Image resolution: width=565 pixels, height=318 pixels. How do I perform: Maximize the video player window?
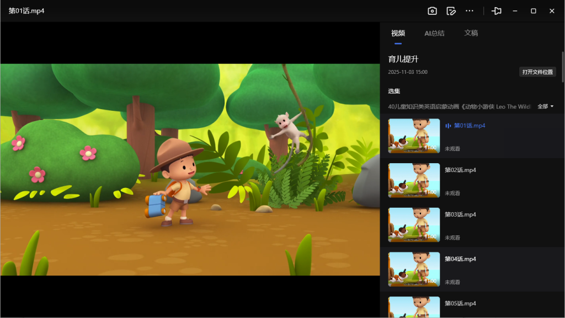[534, 11]
